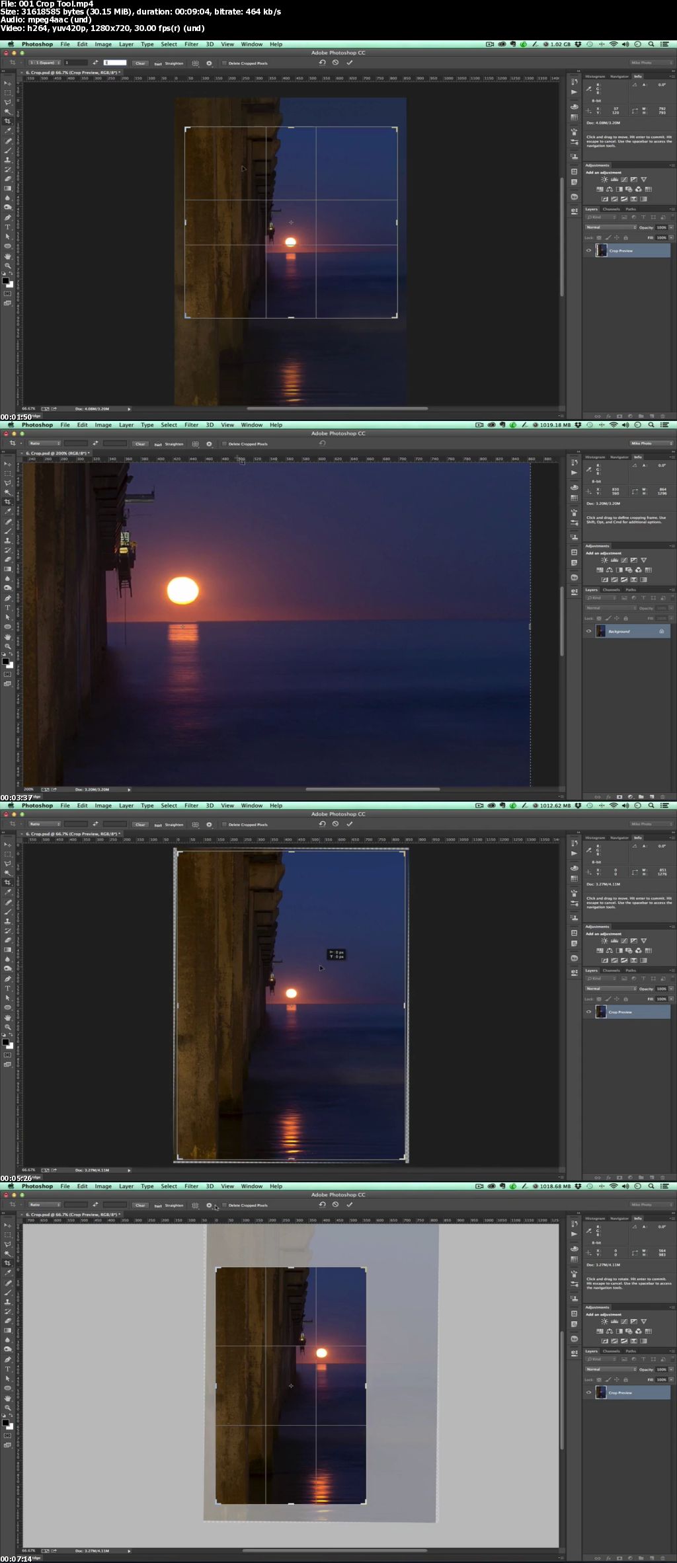
Task: Switch to Navigator tab in the 00:03:37 frame
Action: pos(619,457)
